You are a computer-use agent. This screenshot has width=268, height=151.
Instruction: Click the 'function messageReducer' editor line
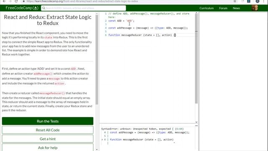pos(142,35)
